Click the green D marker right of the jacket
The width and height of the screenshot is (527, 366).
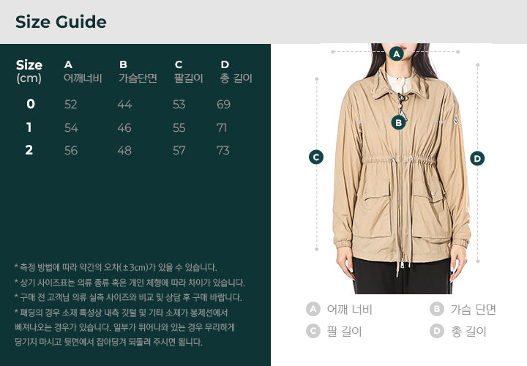pos(477,158)
